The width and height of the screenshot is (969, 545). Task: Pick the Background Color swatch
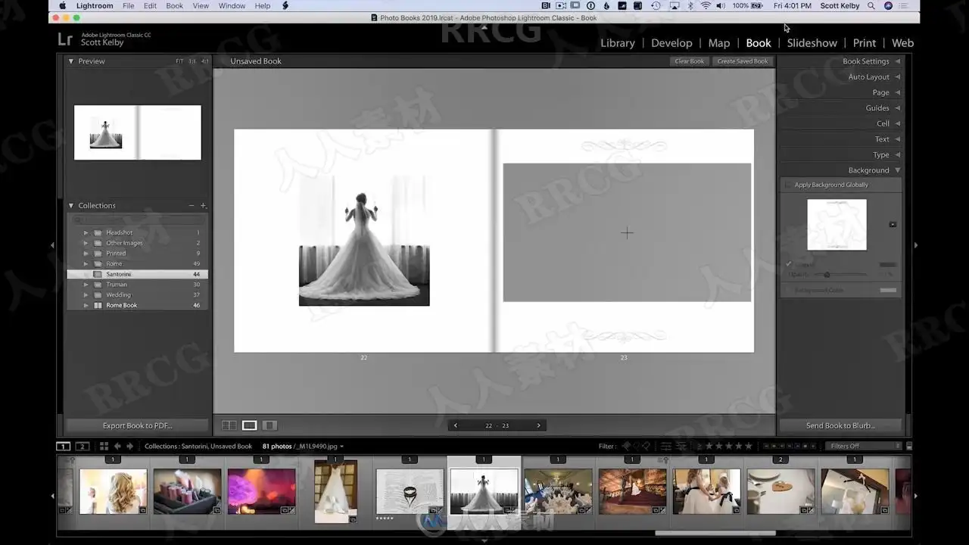pyautogui.click(x=888, y=290)
